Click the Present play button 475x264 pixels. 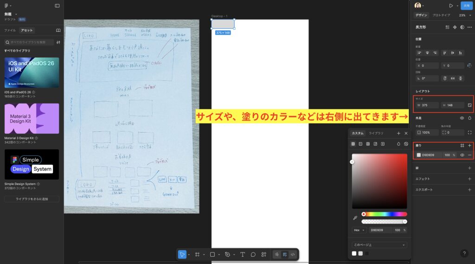coord(450,6)
